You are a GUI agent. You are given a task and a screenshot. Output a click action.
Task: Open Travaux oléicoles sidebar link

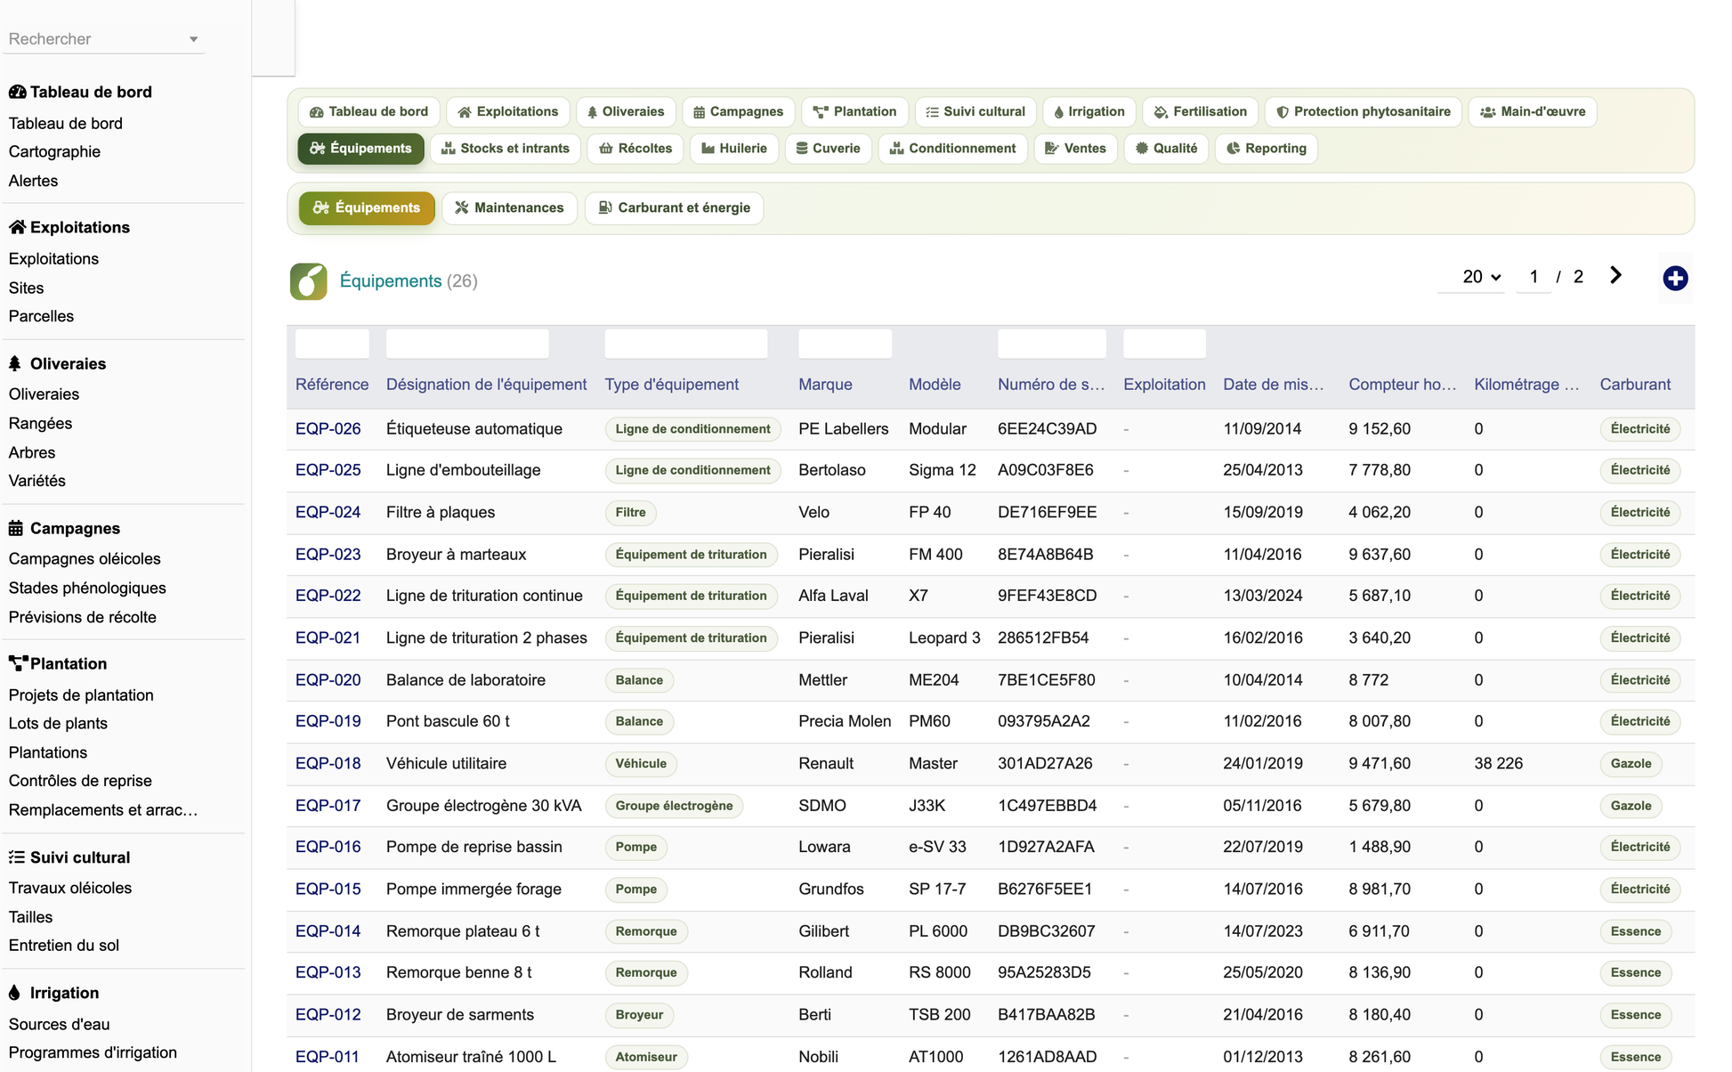click(x=70, y=889)
